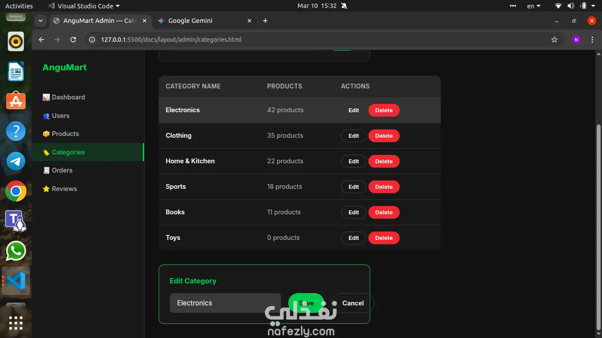Focus the Edit Category name field
This screenshot has height=338, width=602.
[225, 303]
